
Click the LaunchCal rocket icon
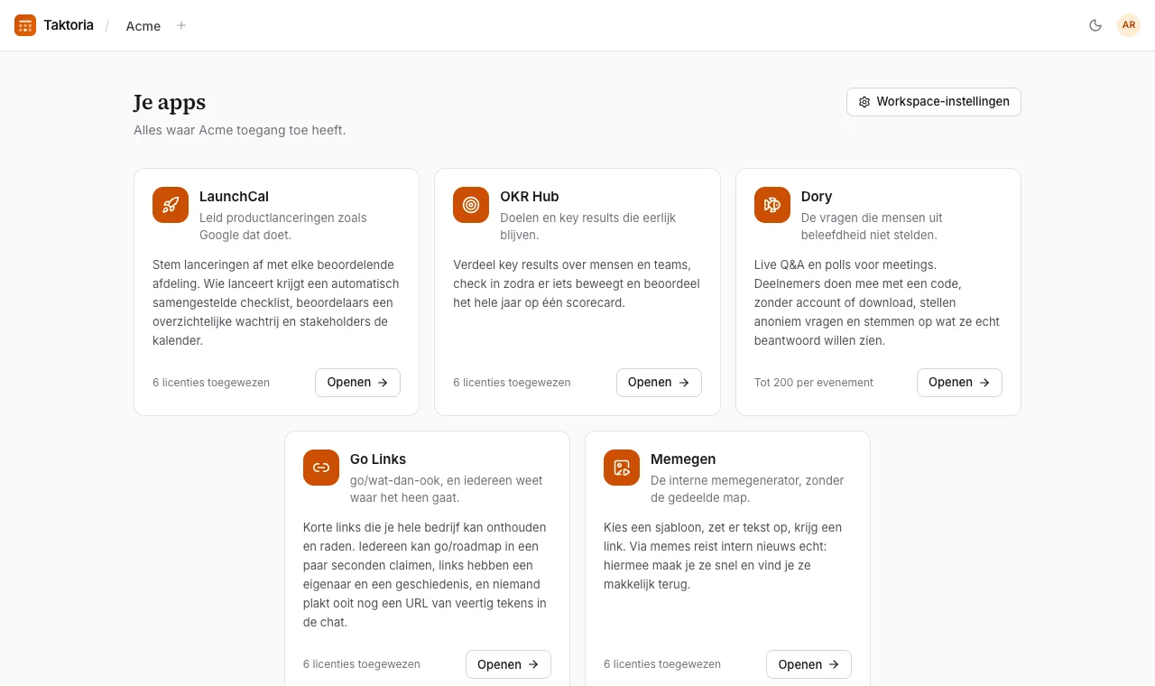(171, 205)
